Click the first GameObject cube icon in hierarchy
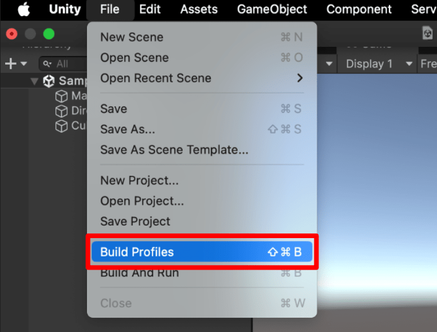The image size is (437, 332). tap(61, 96)
